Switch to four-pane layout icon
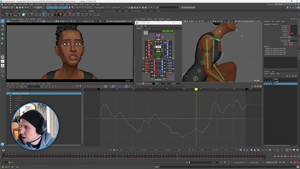 (3, 66)
